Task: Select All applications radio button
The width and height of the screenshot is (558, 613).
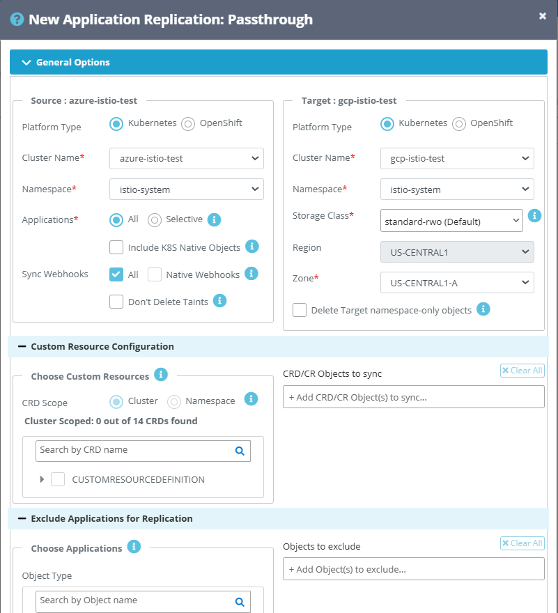Action: tap(116, 219)
